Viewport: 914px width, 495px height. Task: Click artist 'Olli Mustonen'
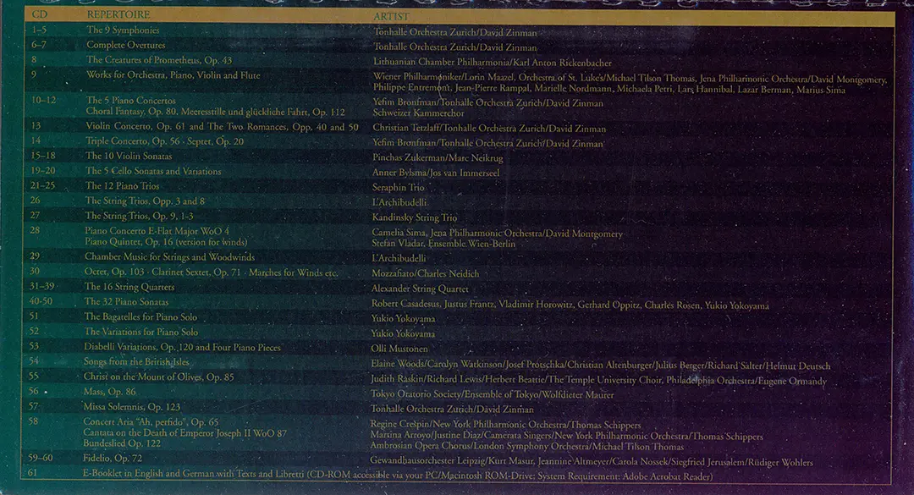click(x=399, y=349)
